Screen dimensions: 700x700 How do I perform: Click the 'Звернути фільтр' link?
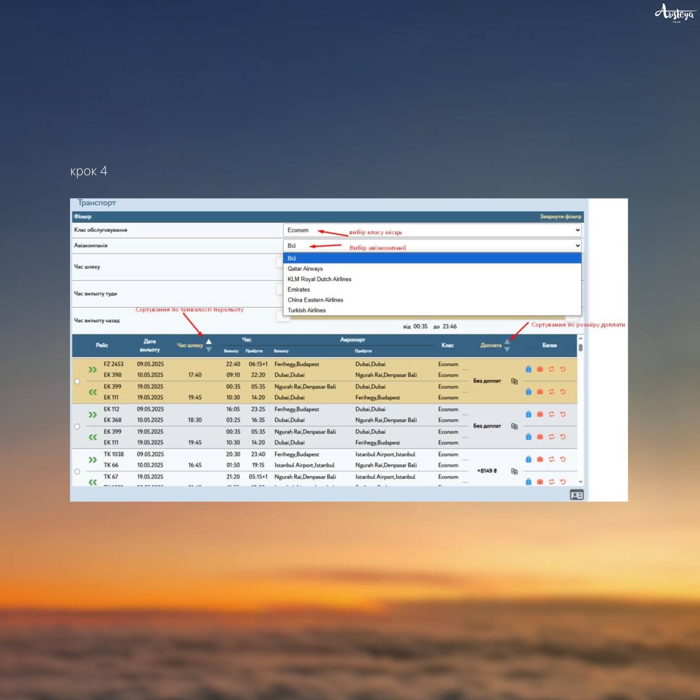click(x=560, y=217)
